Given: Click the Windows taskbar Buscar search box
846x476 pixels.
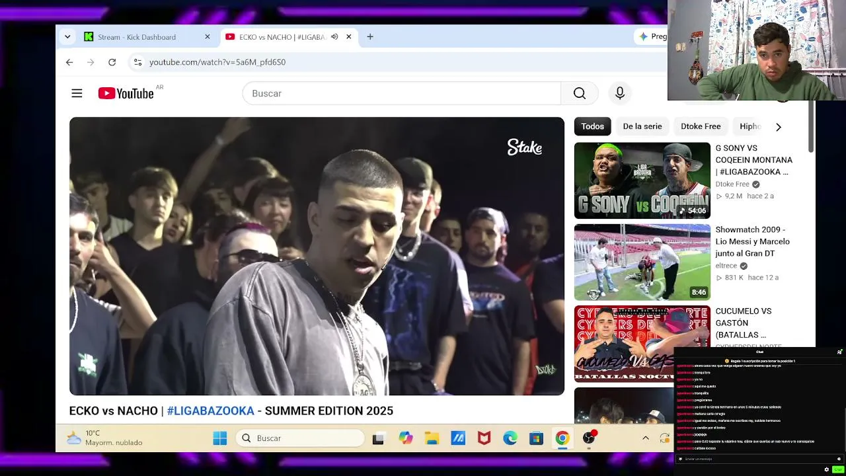Looking at the screenshot, I should coord(300,438).
